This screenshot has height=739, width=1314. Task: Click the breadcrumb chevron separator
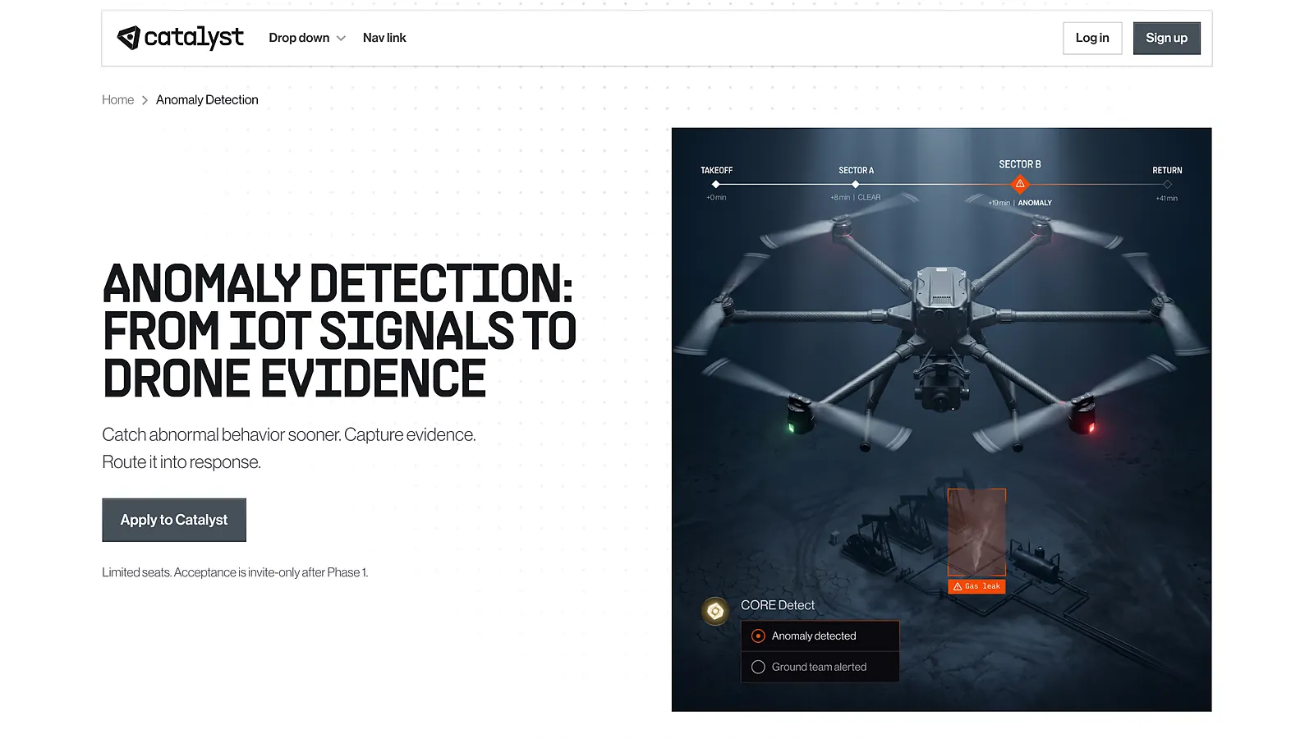pyautogui.click(x=145, y=100)
